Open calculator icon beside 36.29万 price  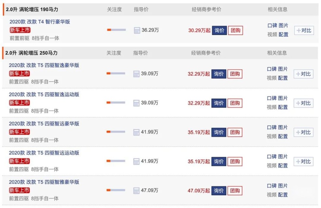coord(137,30)
